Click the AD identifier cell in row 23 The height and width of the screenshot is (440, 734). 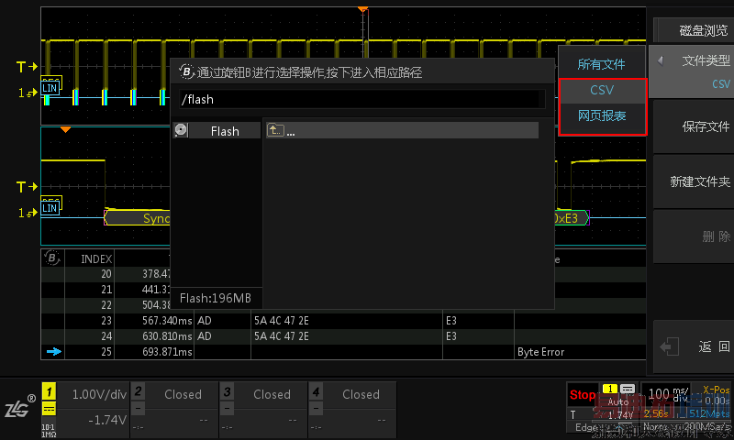(x=204, y=321)
